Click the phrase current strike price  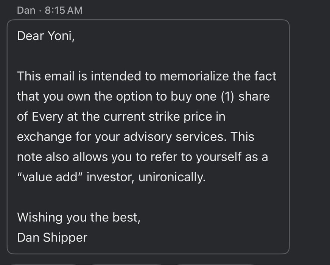tap(164, 117)
